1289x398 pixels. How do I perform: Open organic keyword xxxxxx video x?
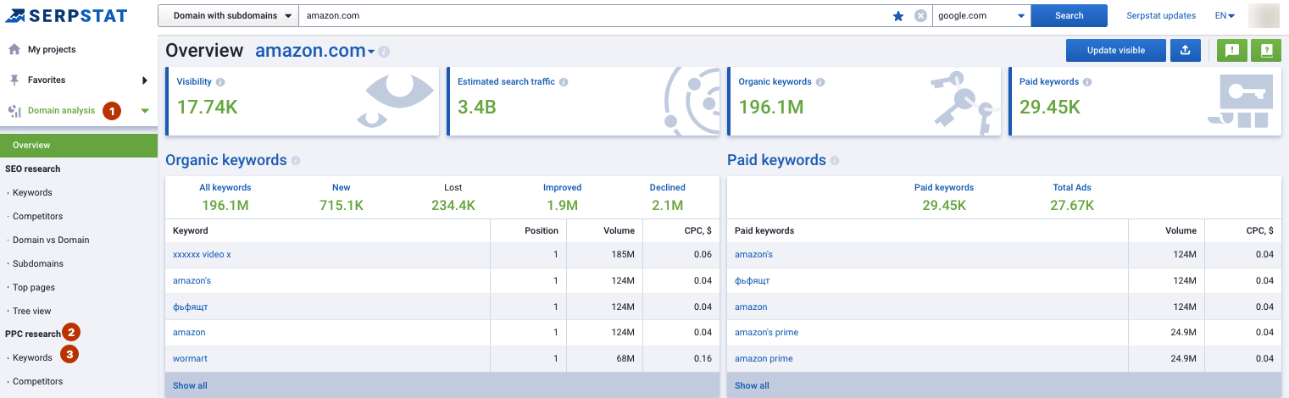click(x=202, y=254)
